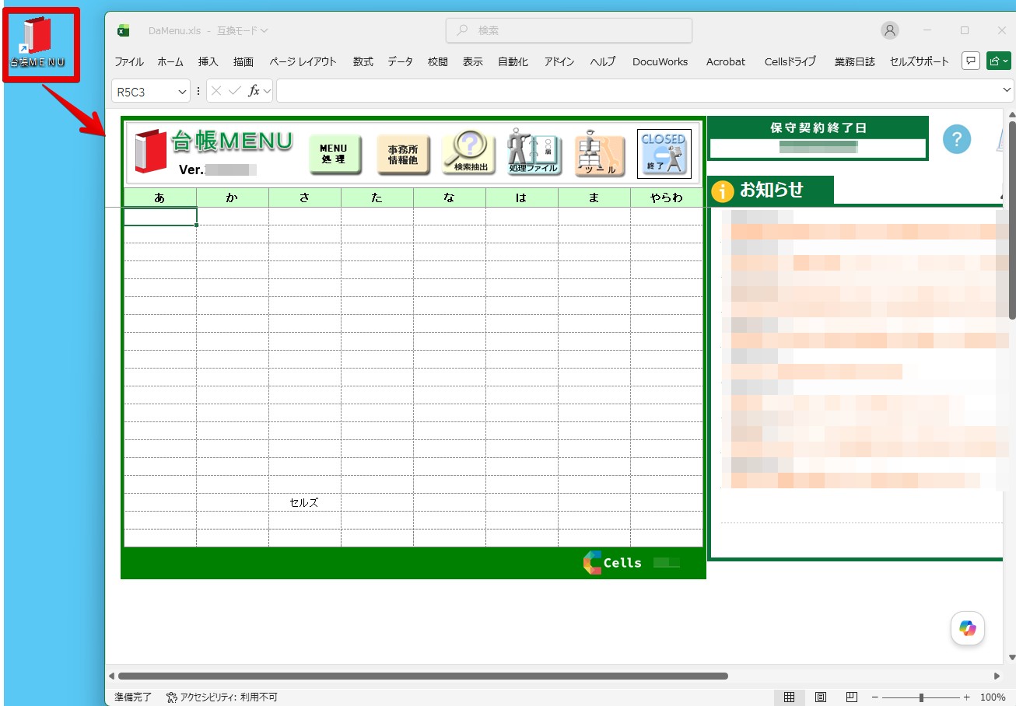Open the 挿入 ribbon tab
This screenshot has height=706, width=1016.
(x=208, y=61)
